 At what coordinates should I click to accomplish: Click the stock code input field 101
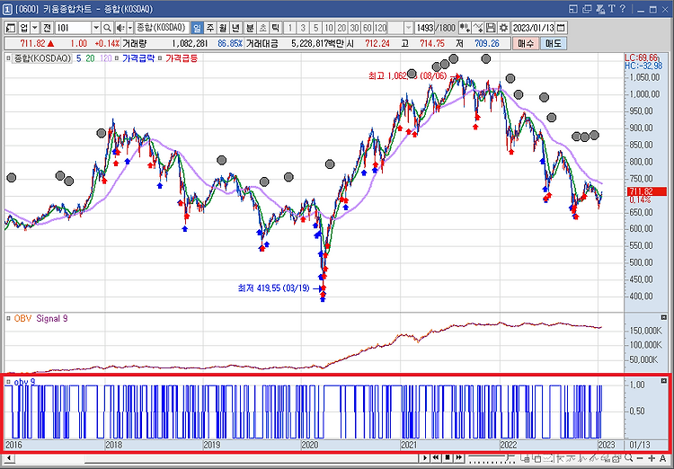[73, 28]
